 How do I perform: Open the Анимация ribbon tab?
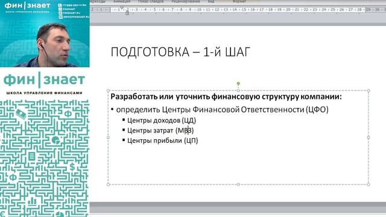122,1
